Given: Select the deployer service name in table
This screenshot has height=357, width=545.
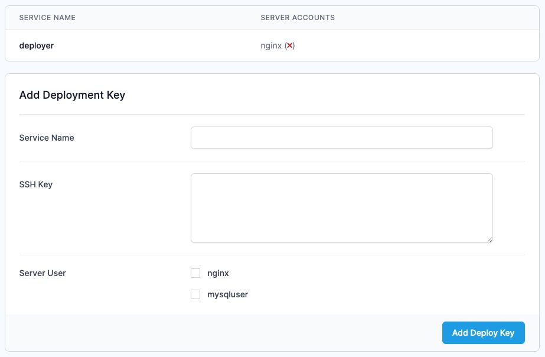Looking at the screenshot, I should coord(37,46).
